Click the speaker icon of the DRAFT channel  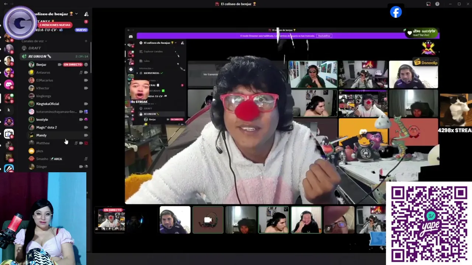[24, 48]
